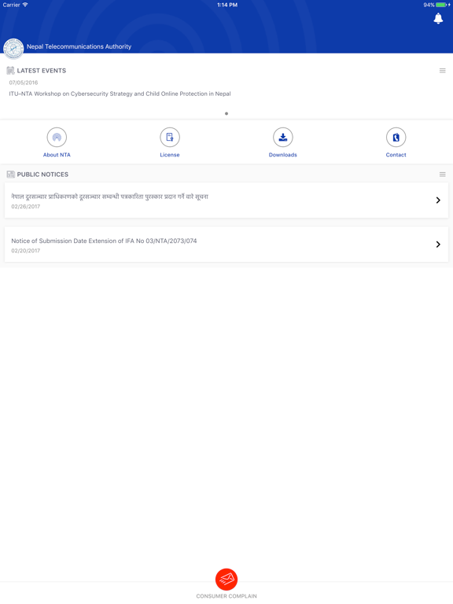Click the LATEST EVENTS heading

click(42, 71)
